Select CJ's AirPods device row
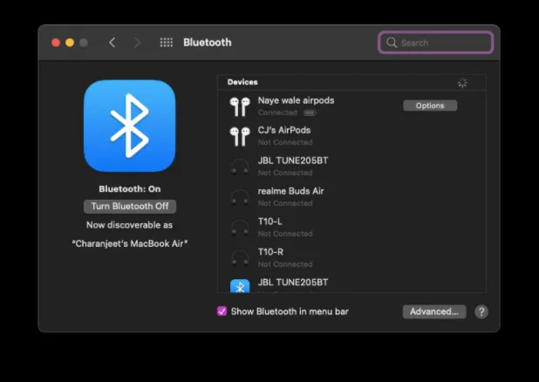Image resolution: width=539 pixels, height=382 pixels. pyautogui.click(x=284, y=131)
